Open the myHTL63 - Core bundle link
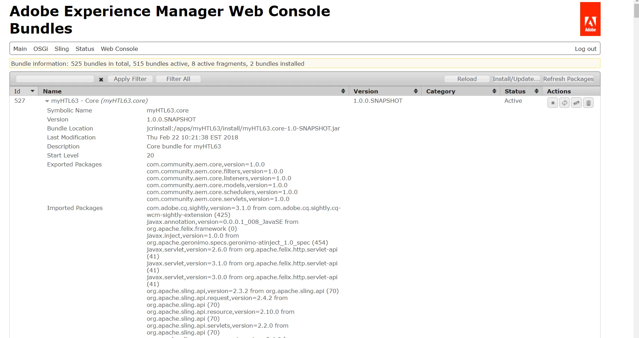This screenshot has width=639, height=338. tap(99, 101)
